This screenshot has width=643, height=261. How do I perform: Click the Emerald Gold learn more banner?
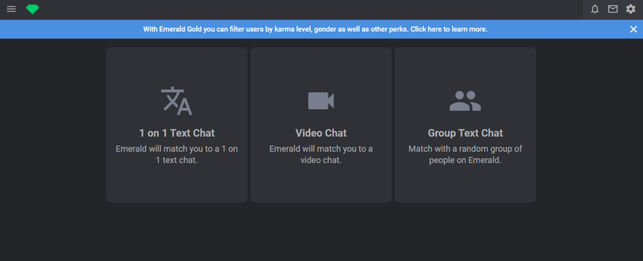[x=315, y=29]
